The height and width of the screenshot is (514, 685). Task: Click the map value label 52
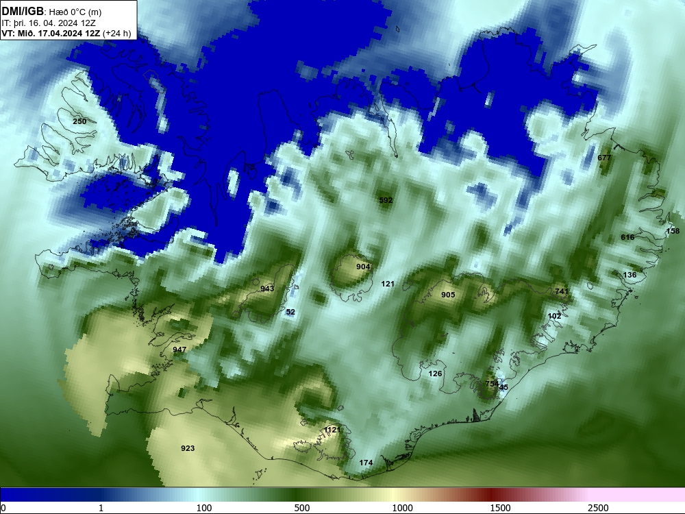tap(290, 312)
